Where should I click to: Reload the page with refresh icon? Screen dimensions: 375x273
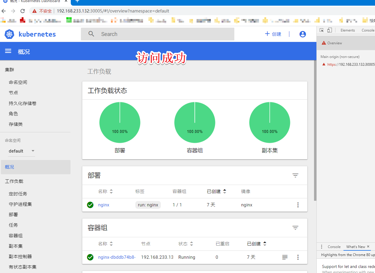click(23, 11)
